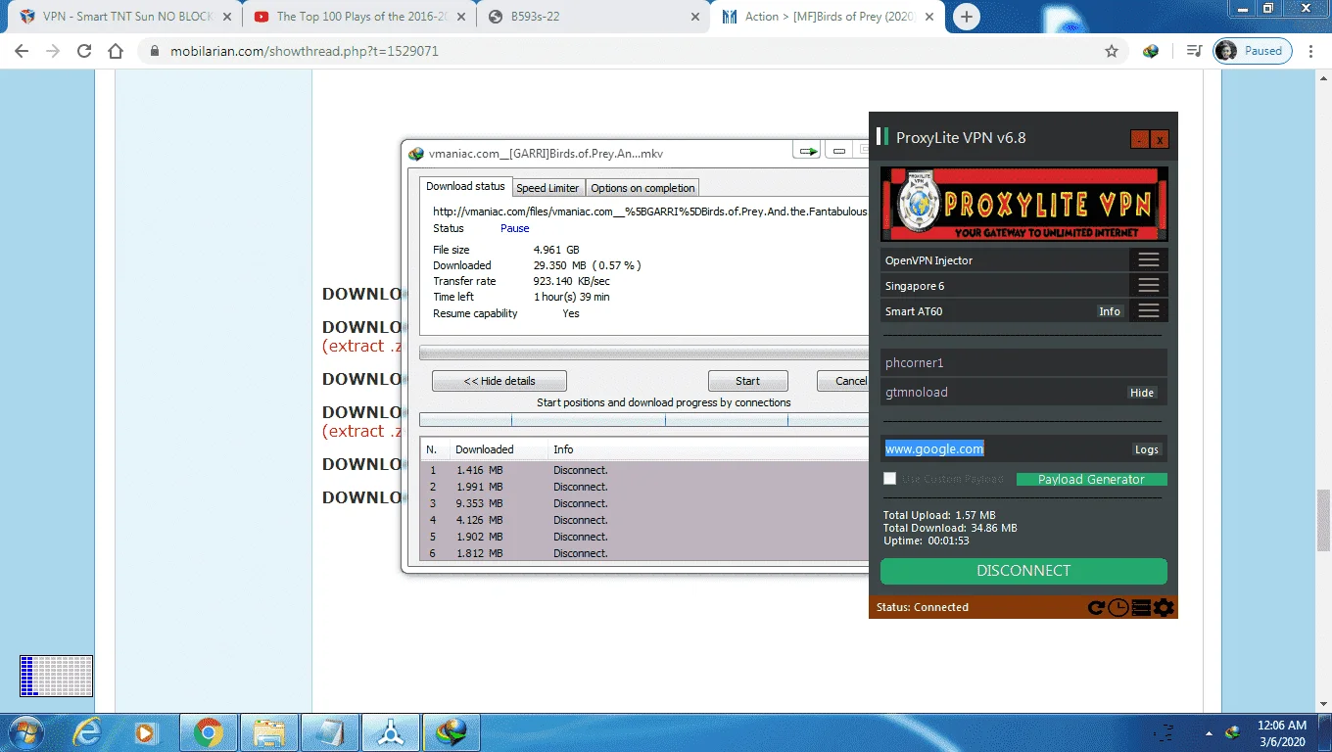Click the notepad taskbar icon
The width and height of the screenshot is (1332, 752).
(x=329, y=732)
